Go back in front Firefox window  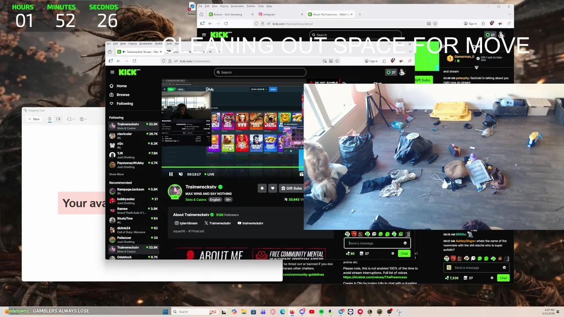click(118, 61)
